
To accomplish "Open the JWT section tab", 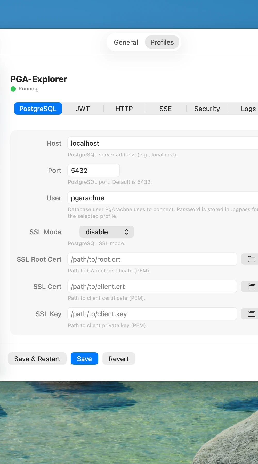I will coord(83,109).
